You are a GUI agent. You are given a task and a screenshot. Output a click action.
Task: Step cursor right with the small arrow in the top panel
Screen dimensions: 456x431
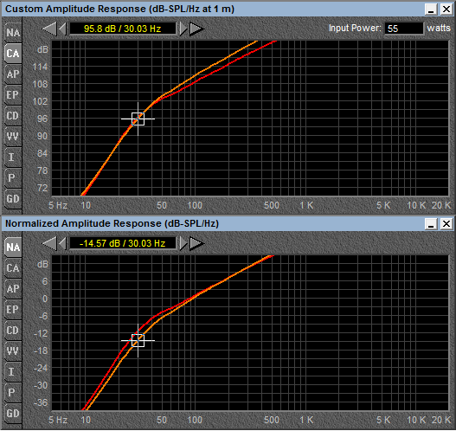(183, 29)
